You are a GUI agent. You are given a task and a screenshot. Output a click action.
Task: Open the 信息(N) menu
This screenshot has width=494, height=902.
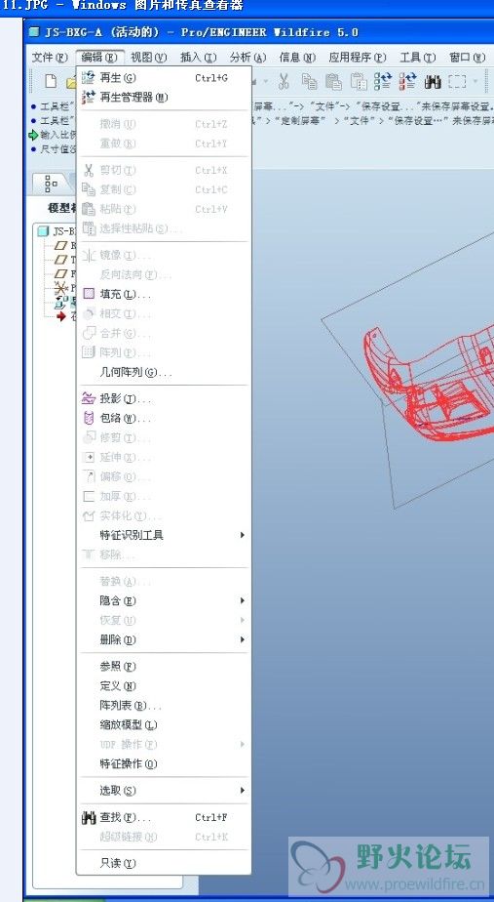297,57
